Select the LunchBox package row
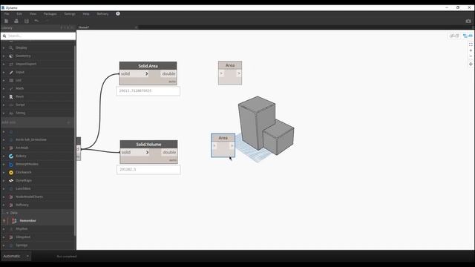 pos(38,188)
